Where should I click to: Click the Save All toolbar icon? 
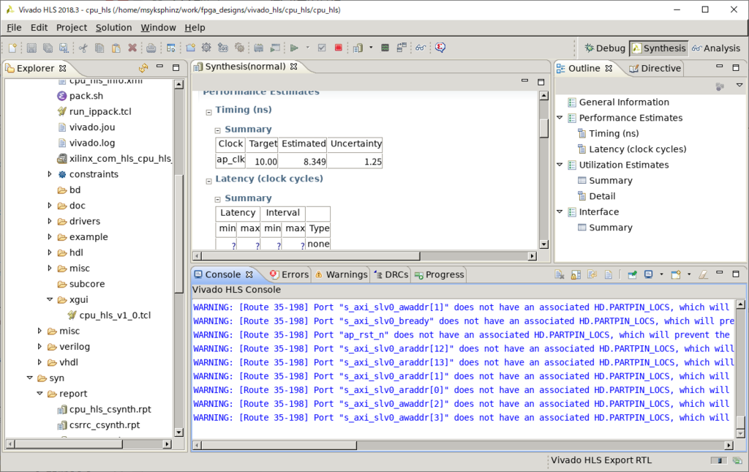[48, 48]
